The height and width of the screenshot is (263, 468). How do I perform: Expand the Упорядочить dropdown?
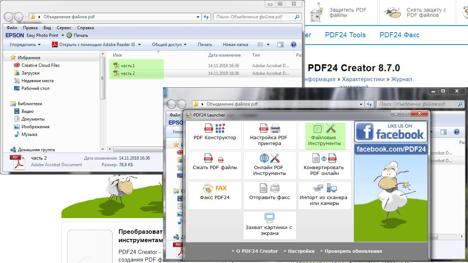coord(25,45)
